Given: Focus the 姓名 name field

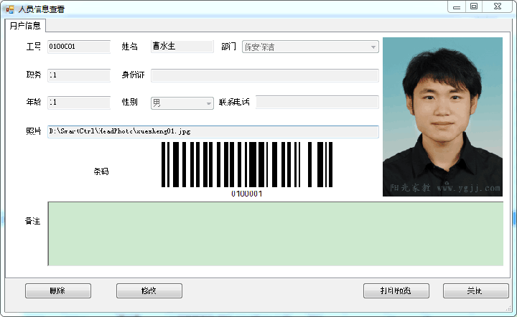Looking at the screenshot, I should [182, 47].
